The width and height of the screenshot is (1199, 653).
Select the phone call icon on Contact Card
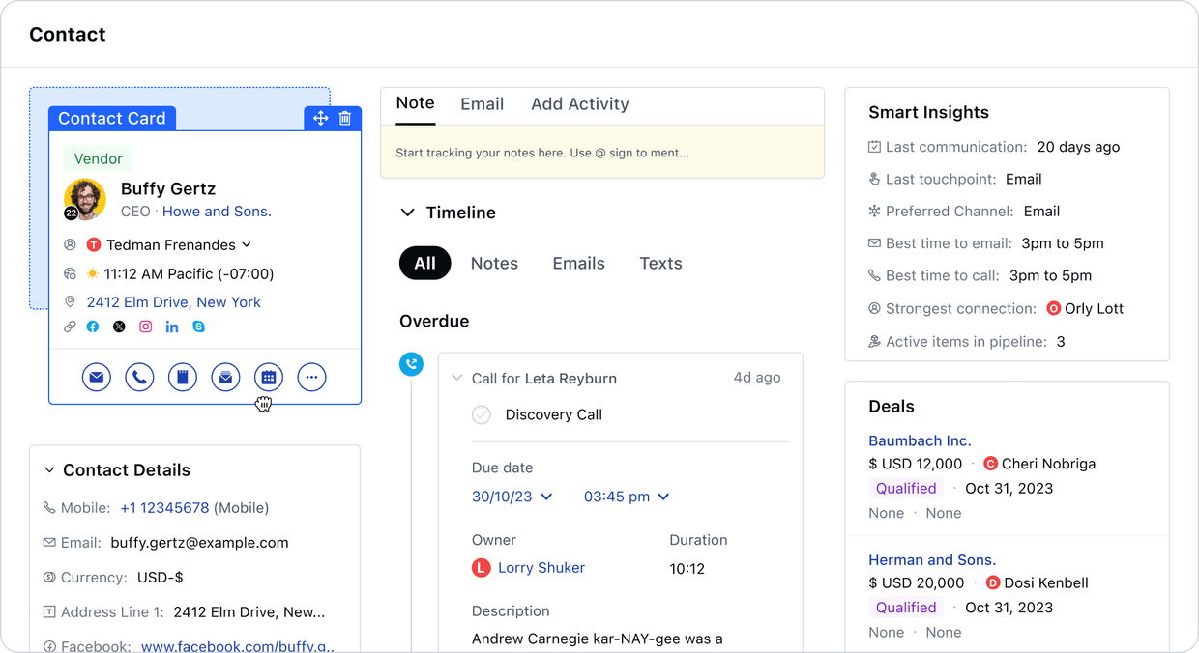[139, 377]
